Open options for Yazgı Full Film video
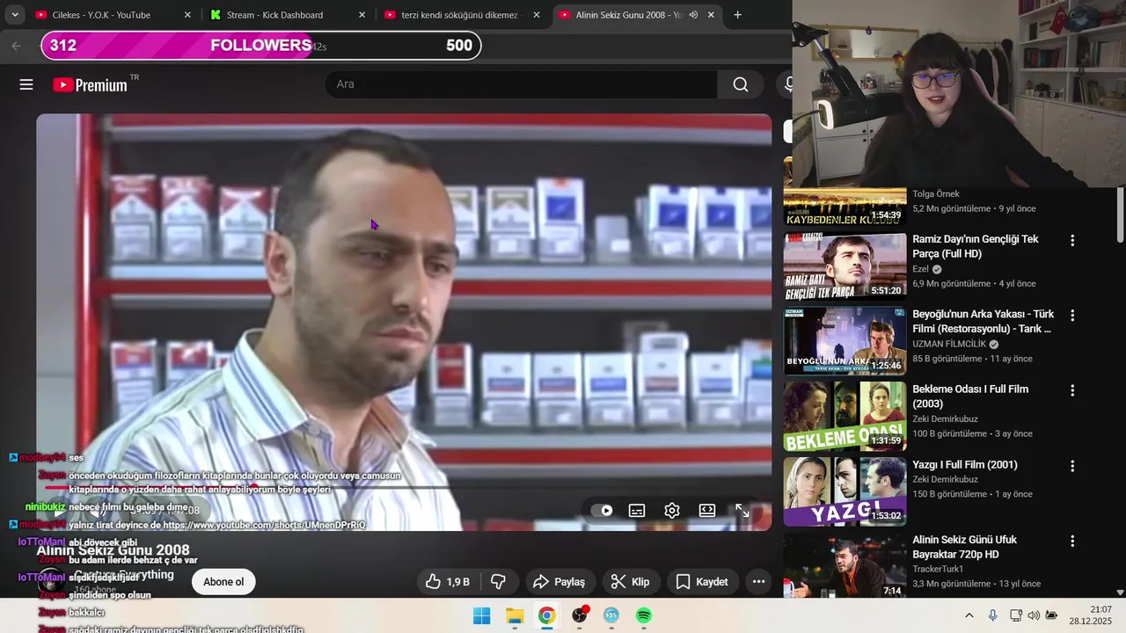The width and height of the screenshot is (1126, 633). coord(1071,466)
